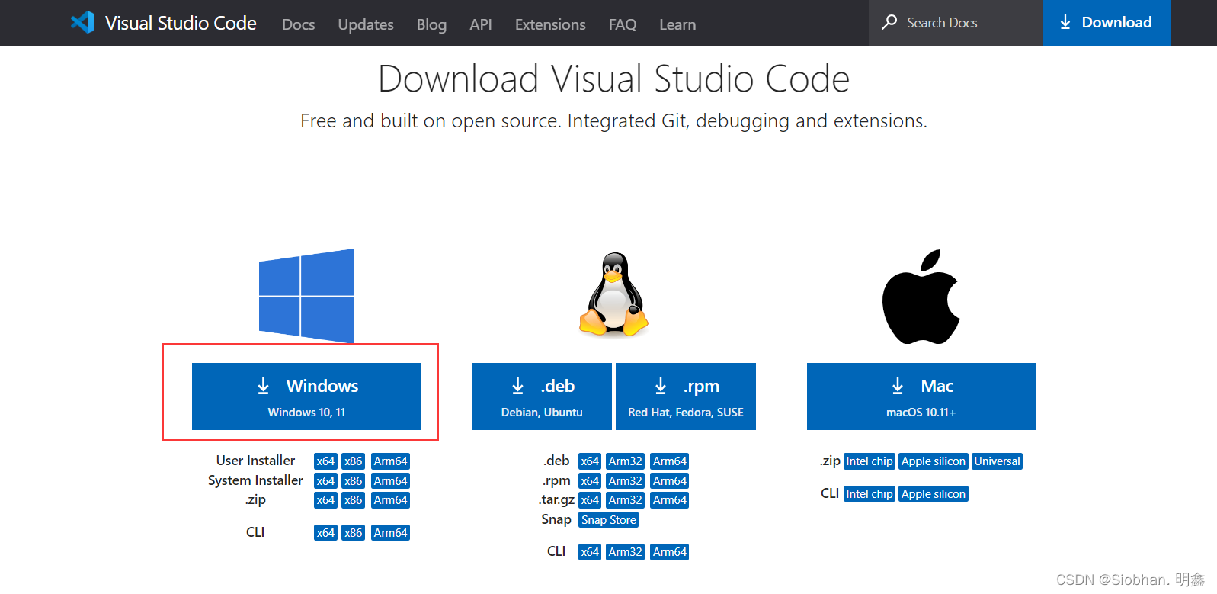Click the Linux penguin icon
1217x594 pixels.
pos(613,294)
